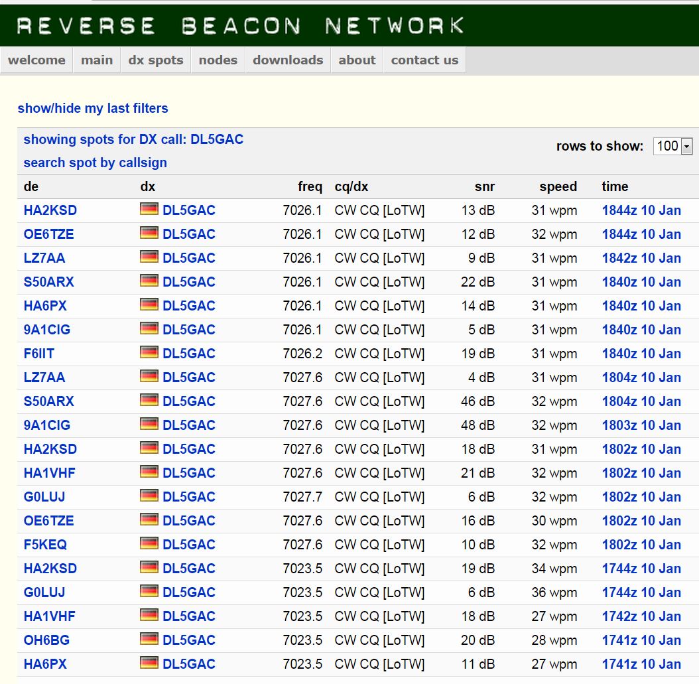
Task: Click the de column header
Action: (31, 187)
